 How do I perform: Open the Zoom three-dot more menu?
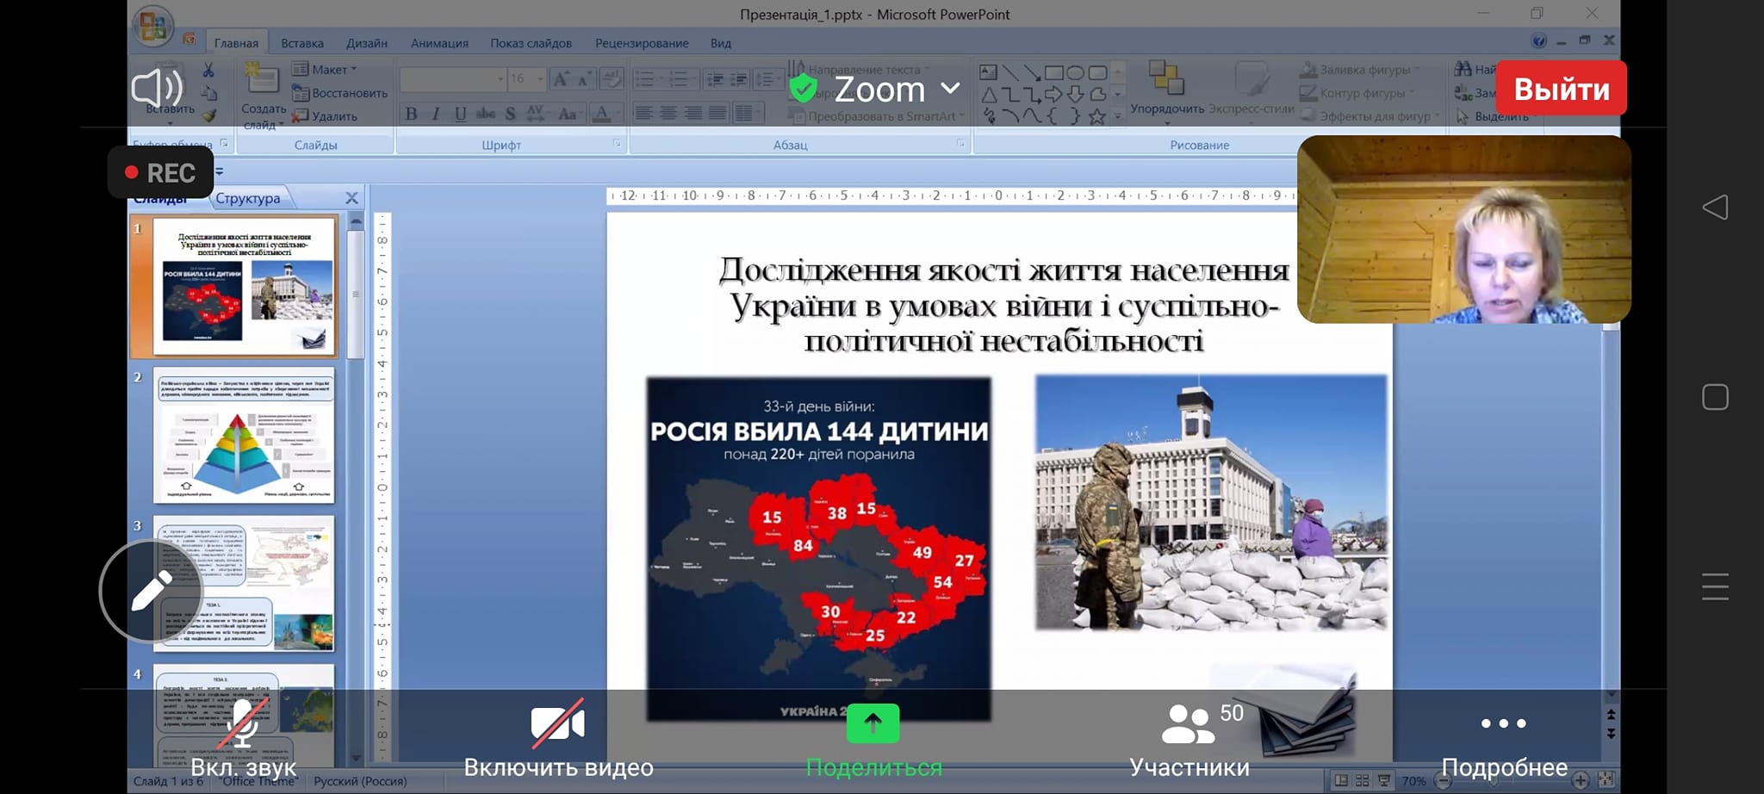click(1504, 723)
